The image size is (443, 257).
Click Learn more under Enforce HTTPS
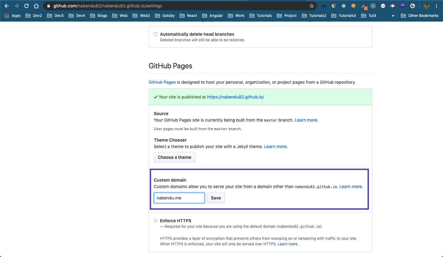(x=288, y=244)
